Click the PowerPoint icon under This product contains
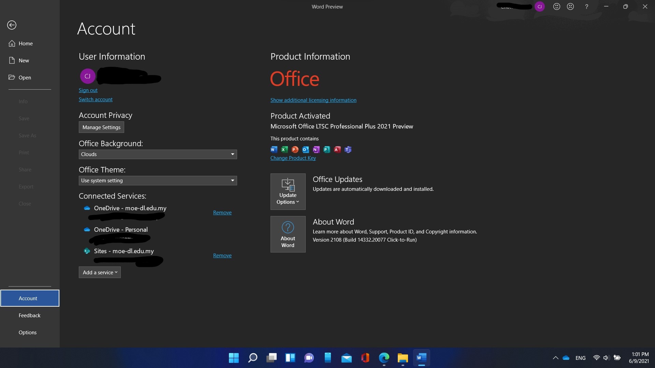This screenshot has height=368, width=655. (294, 150)
